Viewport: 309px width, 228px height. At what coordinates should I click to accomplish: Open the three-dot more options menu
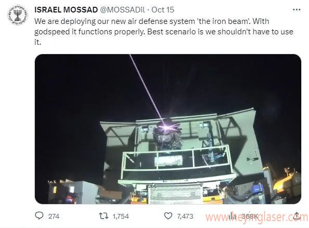click(x=297, y=9)
